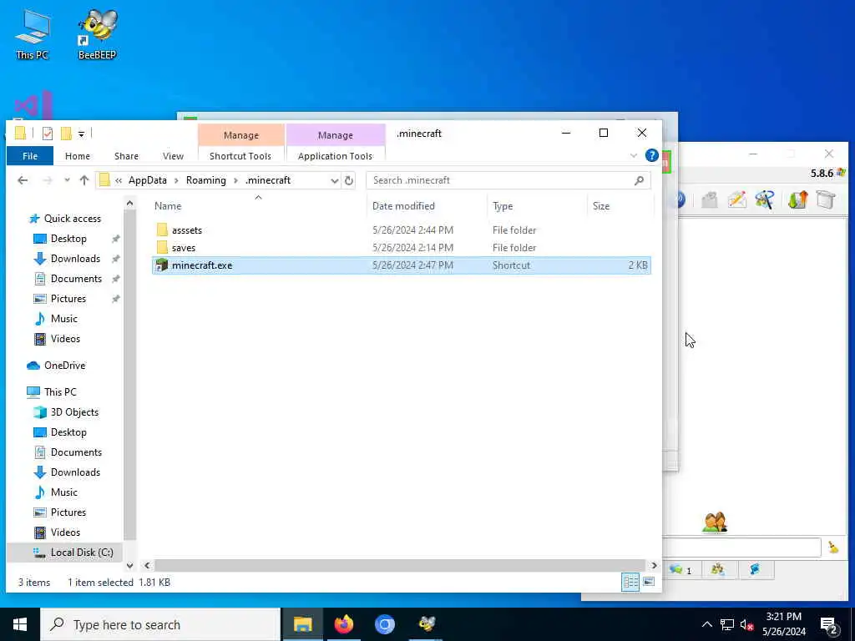Go back with the left arrow
This screenshot has width=855, height=641.
point(23,180)
